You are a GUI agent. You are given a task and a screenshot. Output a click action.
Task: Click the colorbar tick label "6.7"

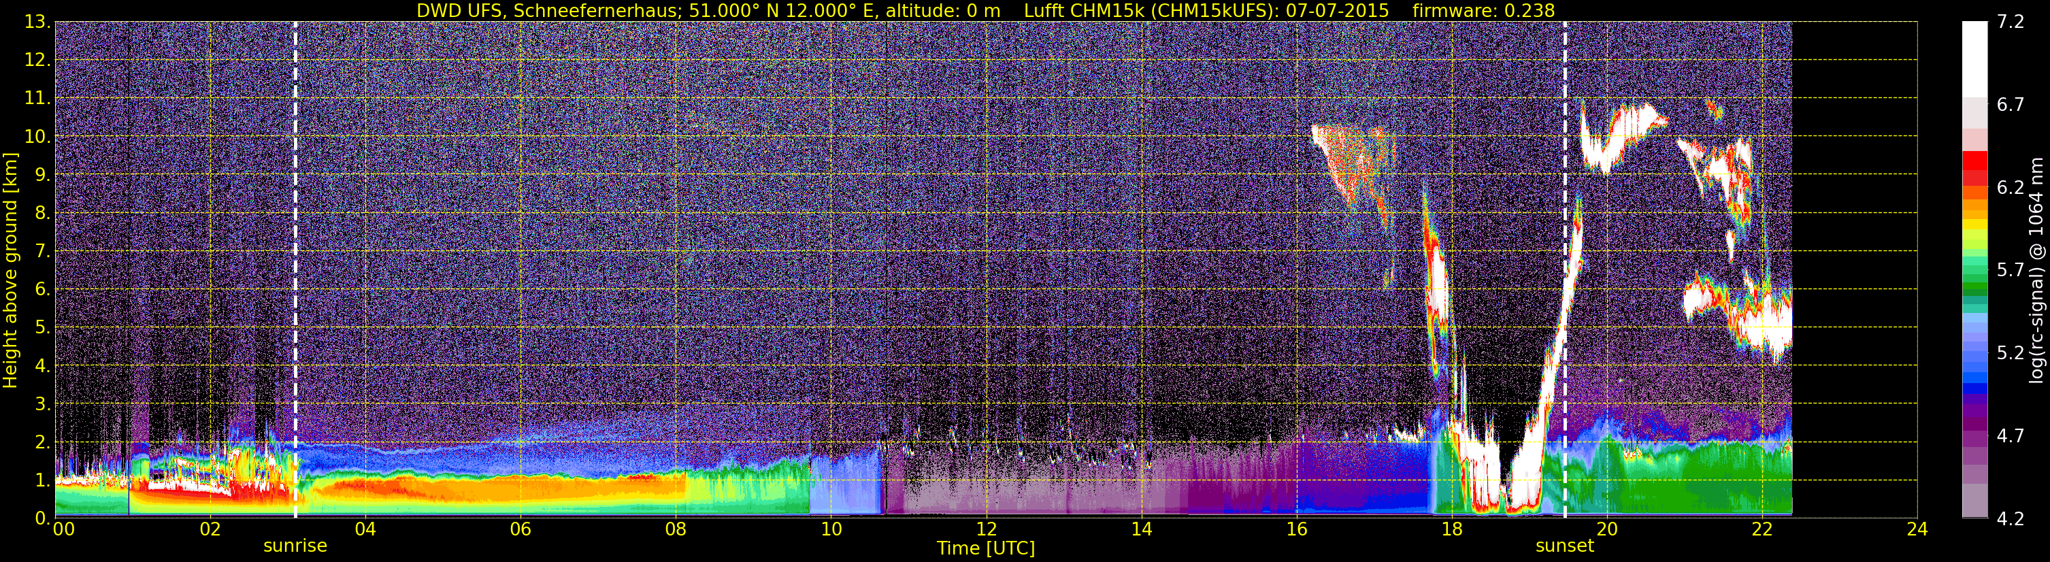click(x=2011, y=105)
